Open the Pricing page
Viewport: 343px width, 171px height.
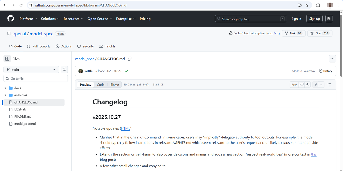pos(145,19)
